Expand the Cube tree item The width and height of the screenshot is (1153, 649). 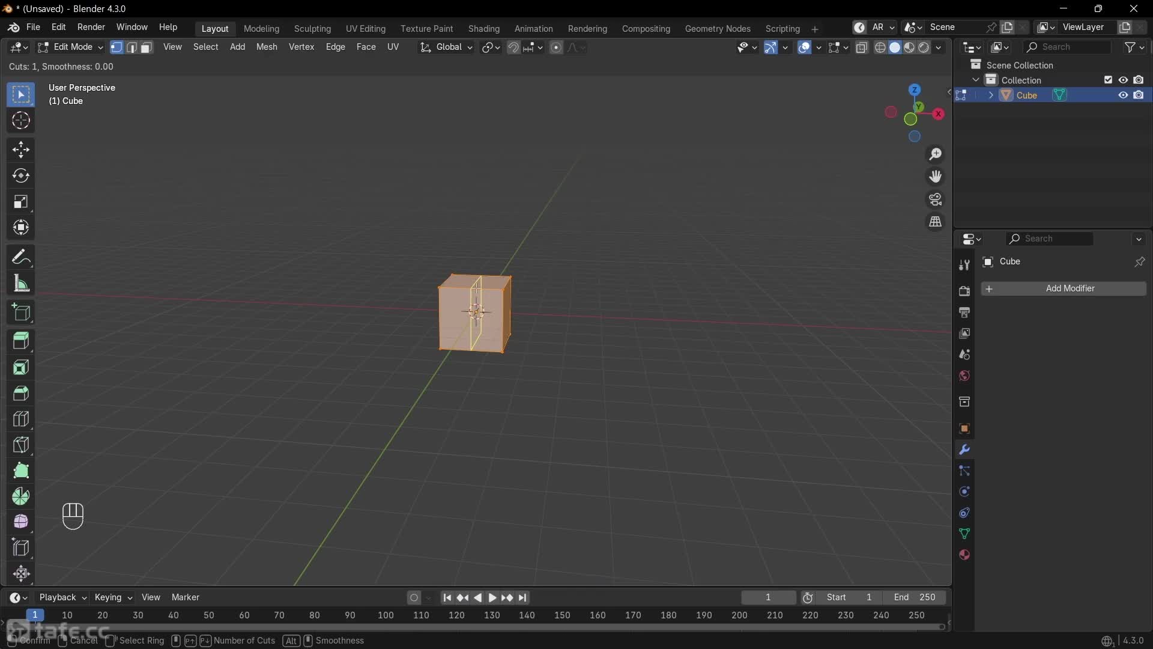pos(991,95)
